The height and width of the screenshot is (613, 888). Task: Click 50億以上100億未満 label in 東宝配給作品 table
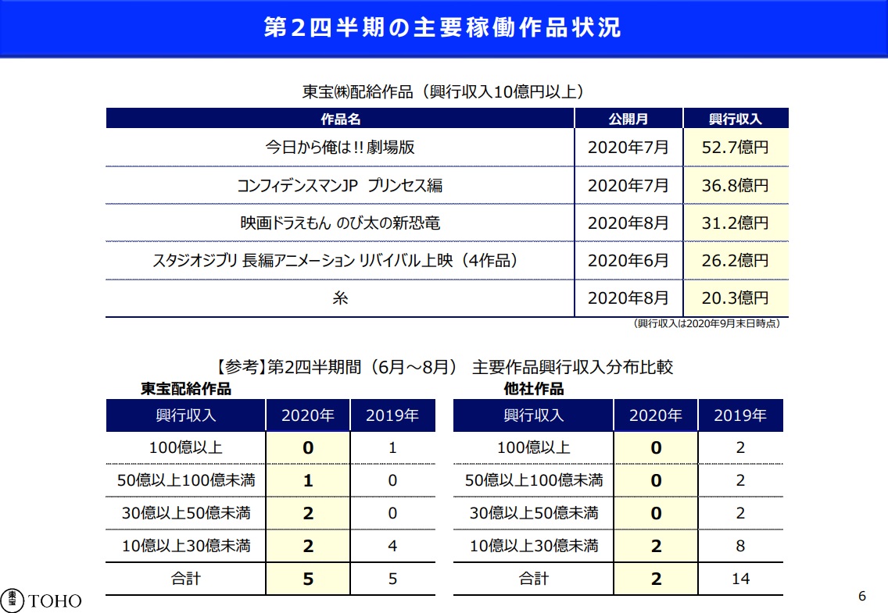tap(186, 480)
